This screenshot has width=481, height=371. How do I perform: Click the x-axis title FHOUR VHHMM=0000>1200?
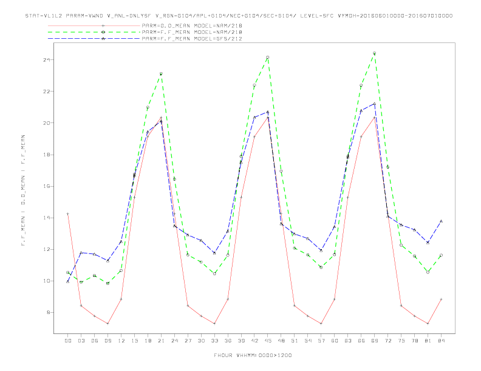point(253,355)
